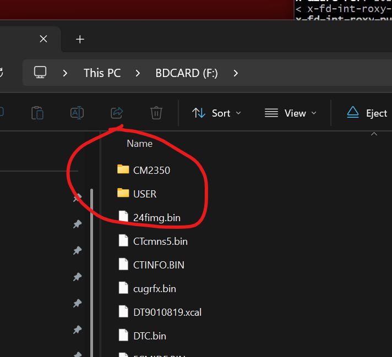Click the Delete trash can icon
The image size is (392, 357).
(x=156, y=113)
